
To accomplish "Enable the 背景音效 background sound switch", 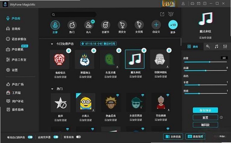I will click(79, 137).
